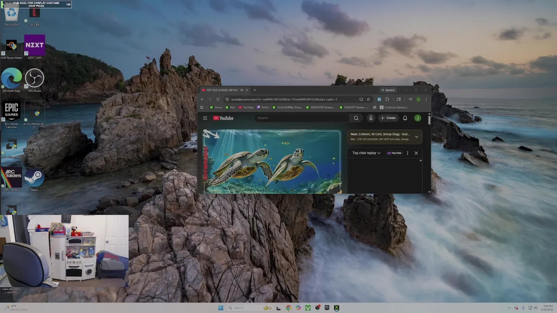The width and height of the screenshot is (557, 313).
Task: Reload the page in Chrome
Action: tap(218, 99)
